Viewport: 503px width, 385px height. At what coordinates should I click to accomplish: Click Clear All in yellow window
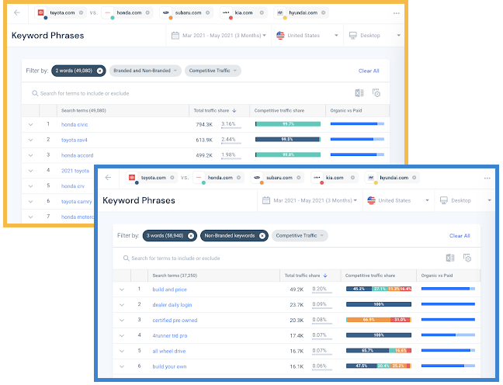(x=369, y=71)
